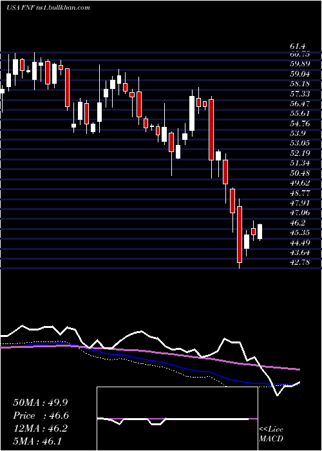Click the 47.91 price axis label
The width and height of the screenshot is (322, 451).
pos(300,203)
